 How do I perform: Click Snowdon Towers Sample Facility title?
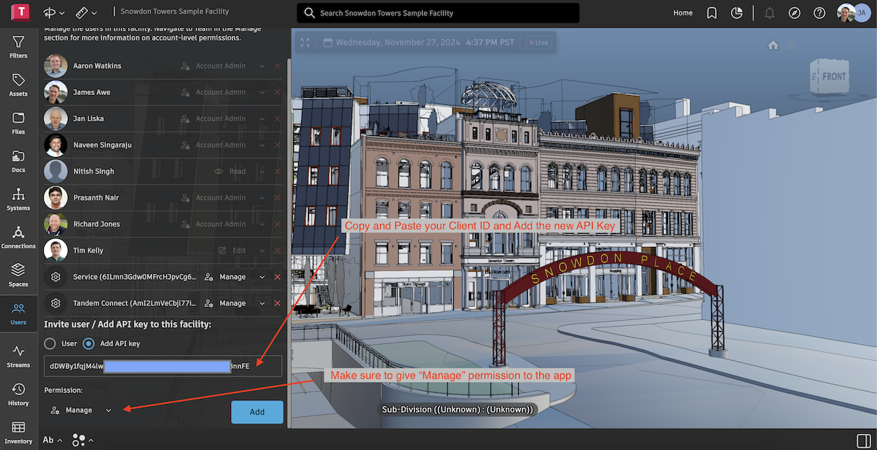click(x=175, y=12)
